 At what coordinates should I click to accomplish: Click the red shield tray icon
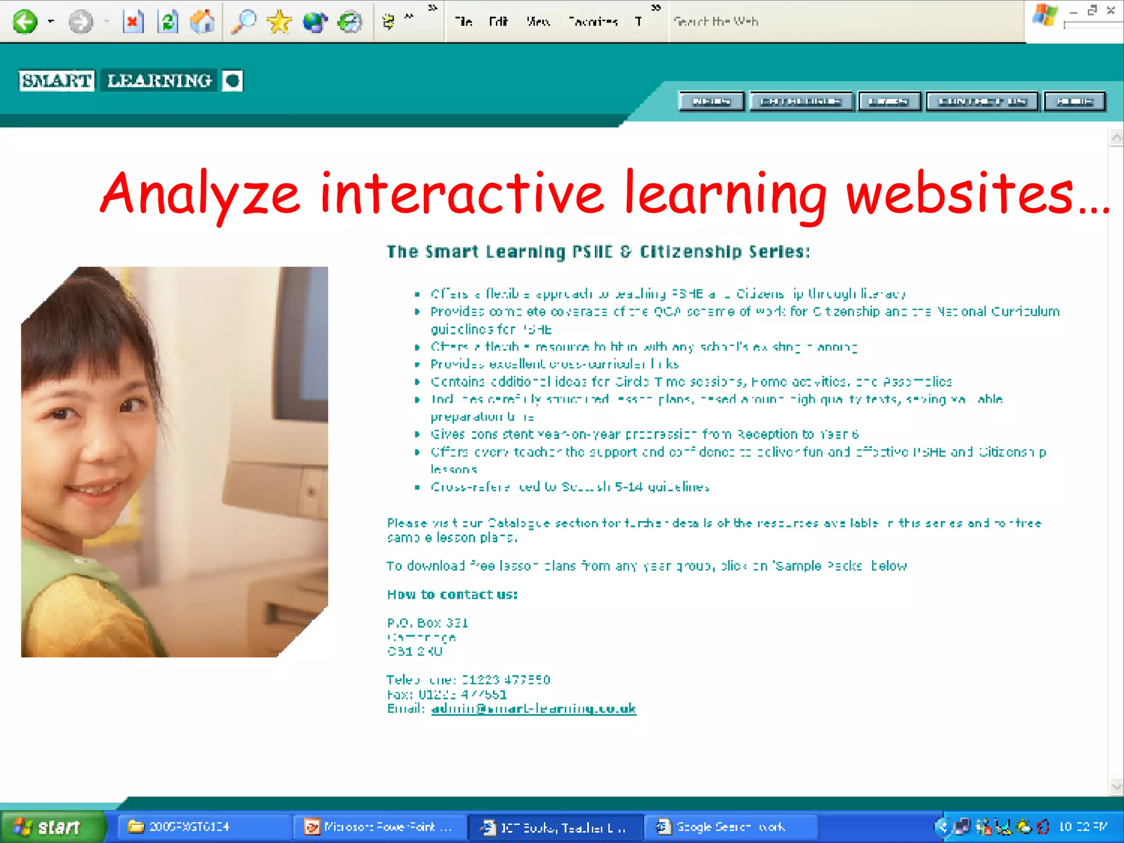(x=1043, y=827)
